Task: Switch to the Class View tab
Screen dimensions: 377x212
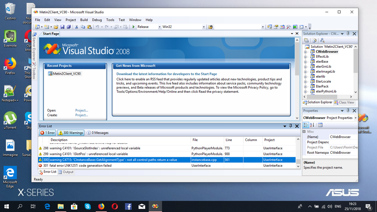Action: click(344, 102)
